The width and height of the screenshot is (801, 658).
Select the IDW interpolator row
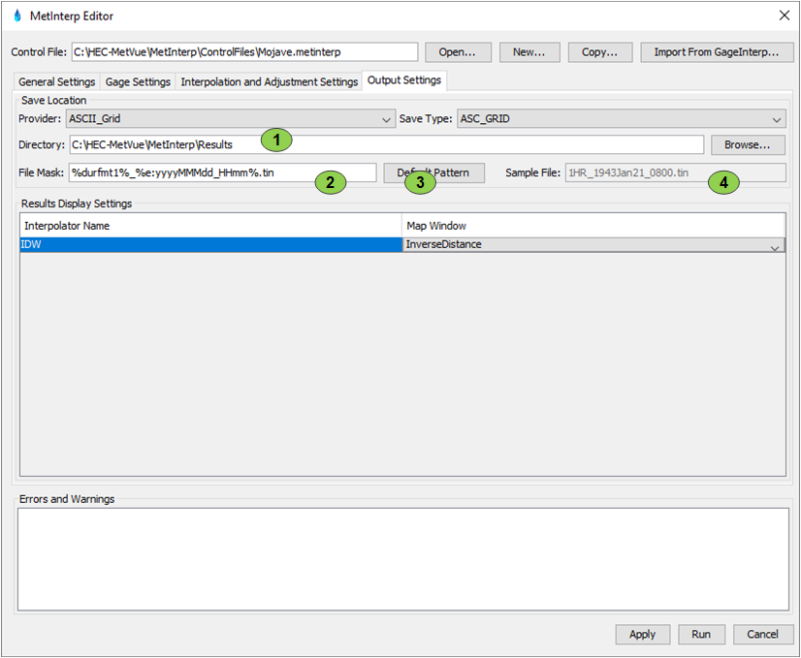[x=210, y=245]
